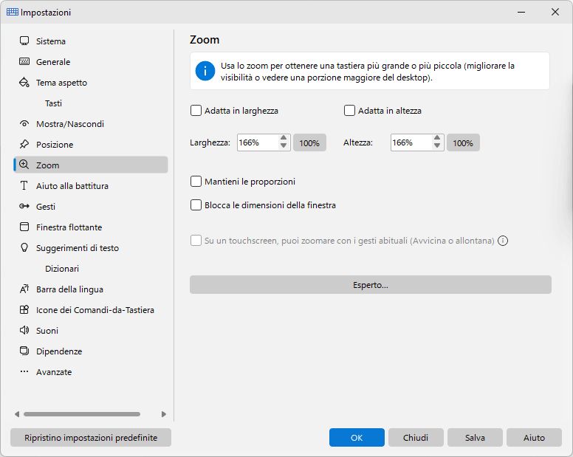Click the Icone dei Comandi-da-Tastiera icon
573x457 pixels.
(x=24, y=310)
